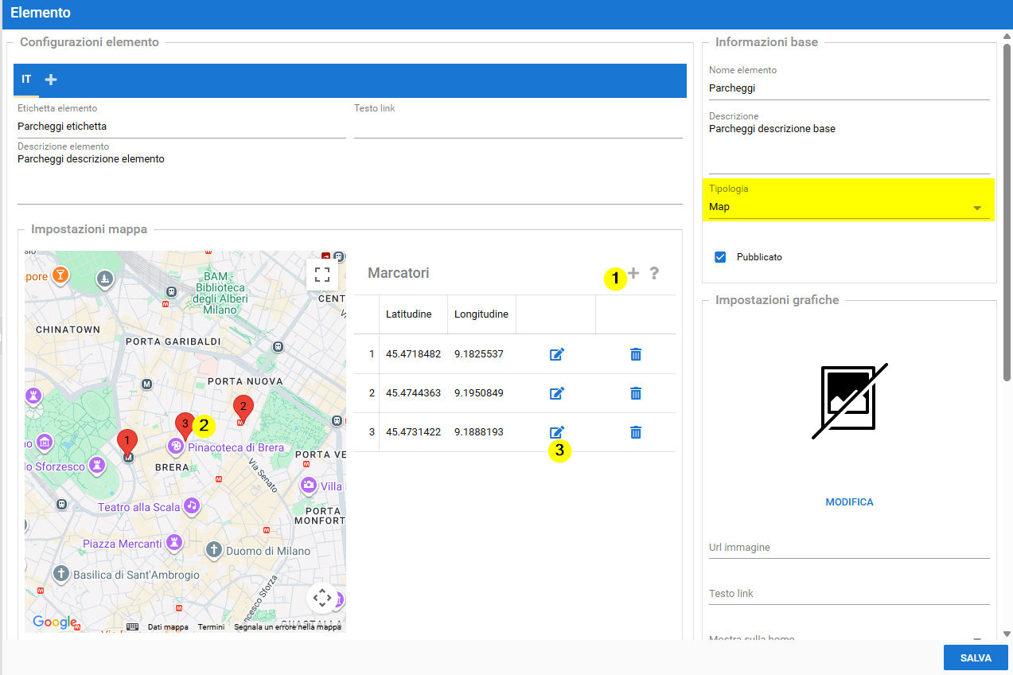Open the Marcatori help question mark
The width and height of the screenshot is (1013, 675).
point(654,274)
